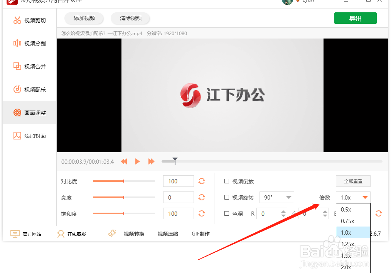Viewport: 391px width, 277px height.
Task: Click the 清除视频 button
Action: tap(130, 18)
